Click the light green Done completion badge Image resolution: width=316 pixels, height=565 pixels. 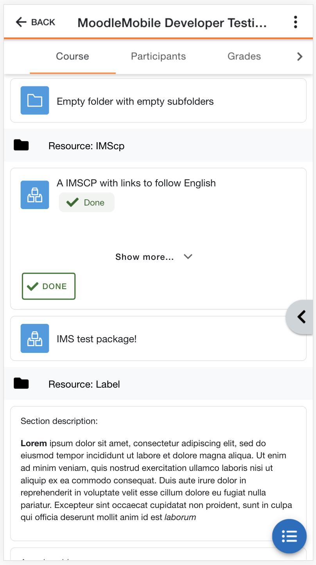coord(87,202)
